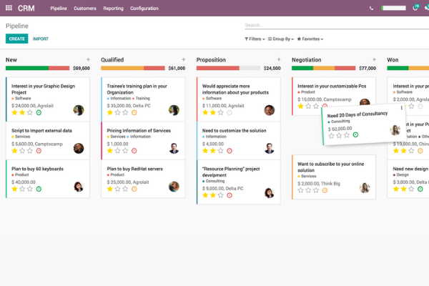The image size is (429, 286).
Task: Click the New column header title
Action: click(11, 59)
